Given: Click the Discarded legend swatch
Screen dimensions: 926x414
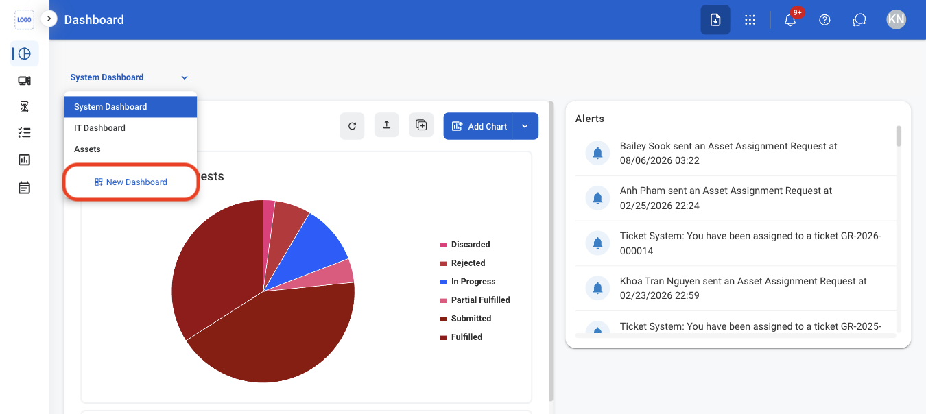Looking at the screenshot, I should pos(443,245).
